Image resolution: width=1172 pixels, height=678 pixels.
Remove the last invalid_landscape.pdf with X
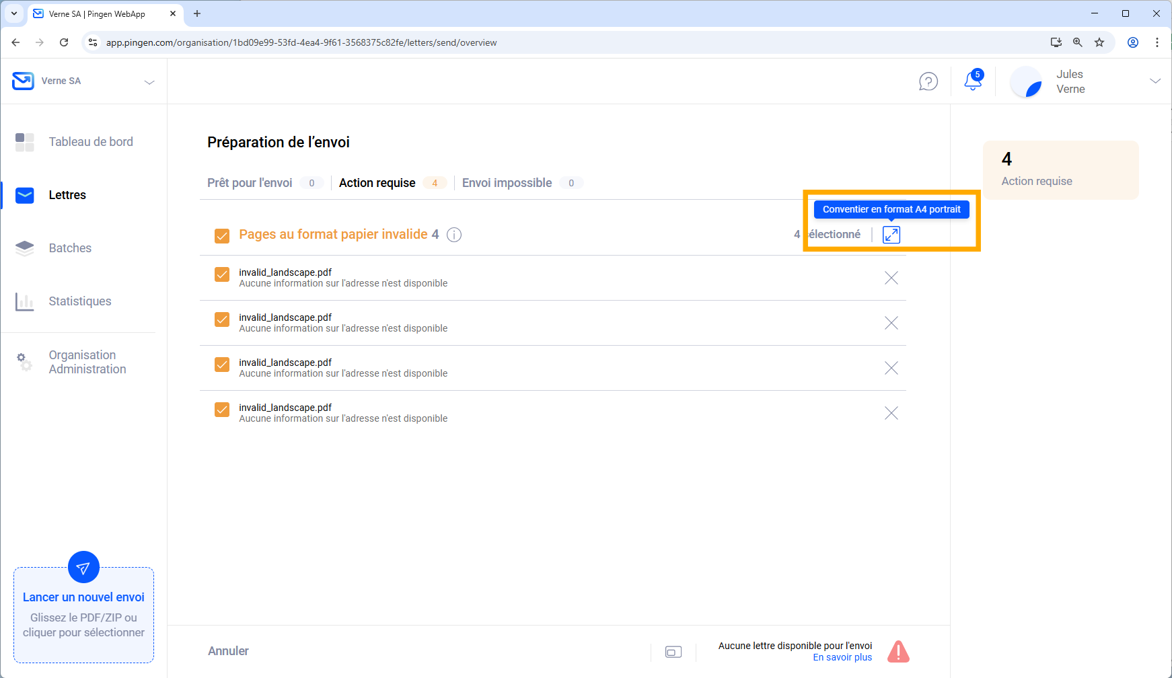coord(891,413)
